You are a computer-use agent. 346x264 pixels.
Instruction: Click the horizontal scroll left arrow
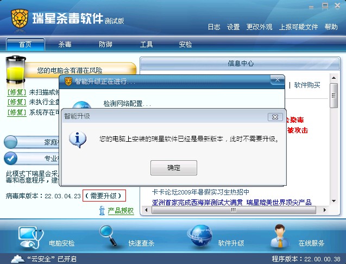tap(146, 210)
